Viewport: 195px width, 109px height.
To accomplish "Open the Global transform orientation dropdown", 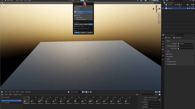I will (73, 1).
